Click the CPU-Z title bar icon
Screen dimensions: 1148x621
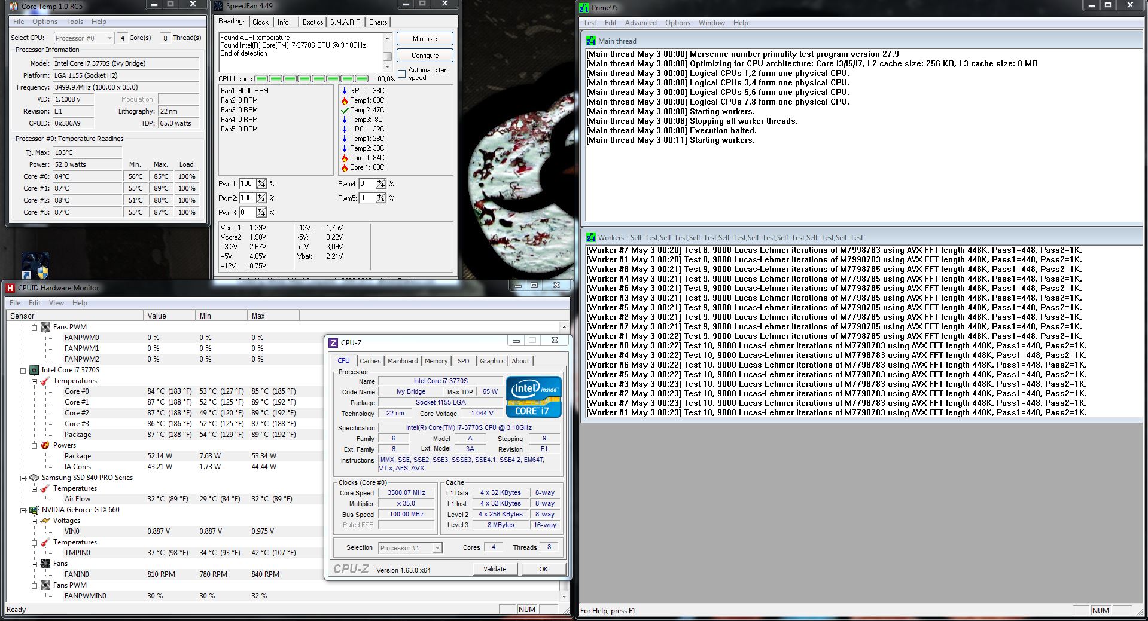(x=333, y=342)
